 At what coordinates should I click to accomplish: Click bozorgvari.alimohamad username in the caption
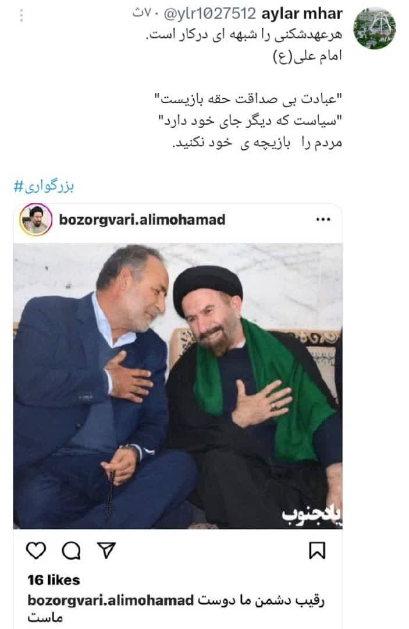pos(111,600)
